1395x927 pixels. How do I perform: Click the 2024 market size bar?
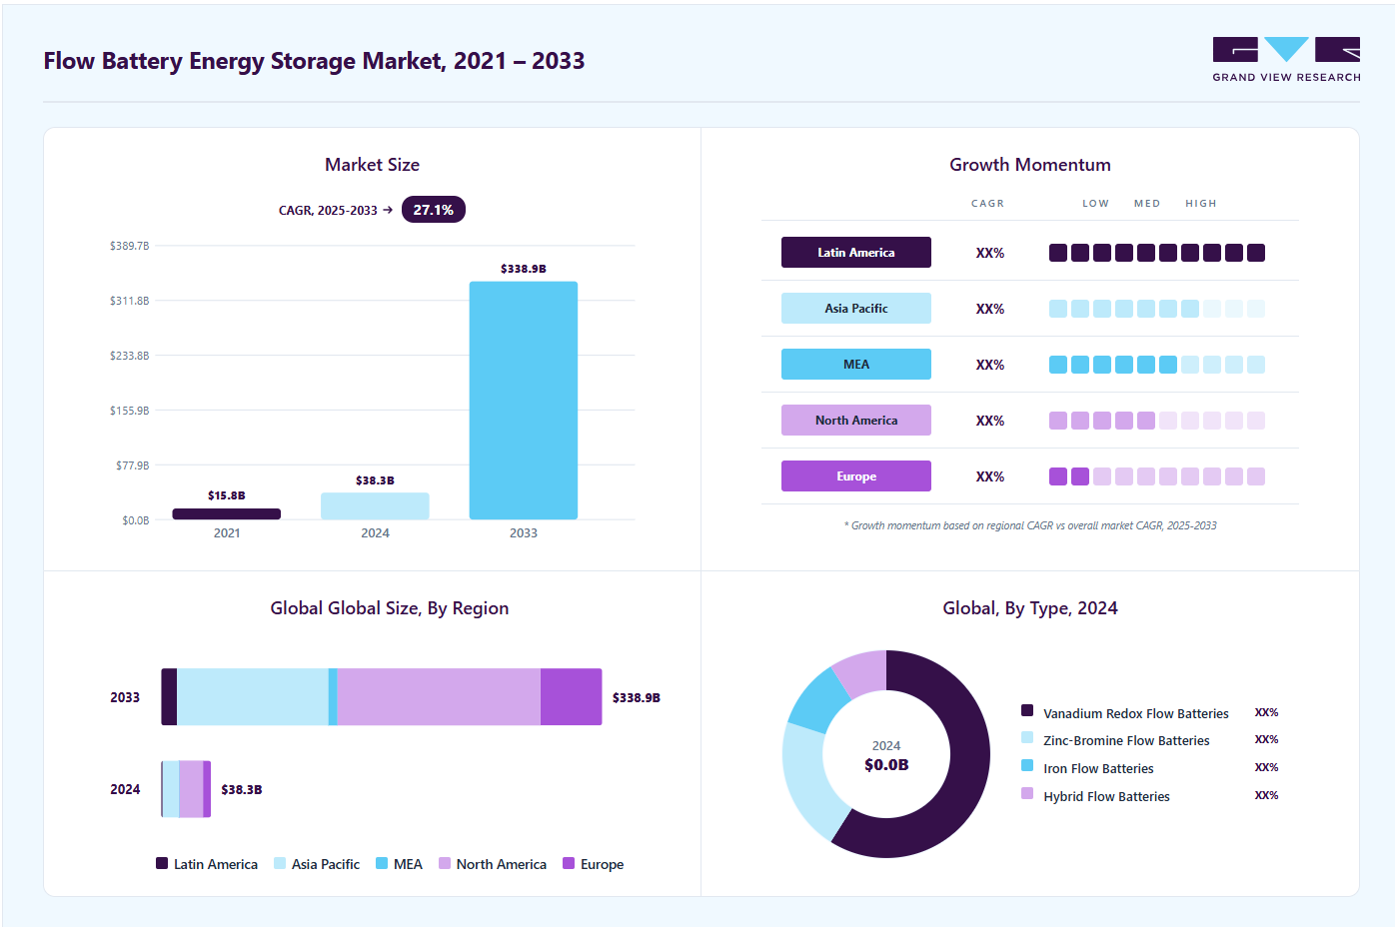click(x=375, y=505)
